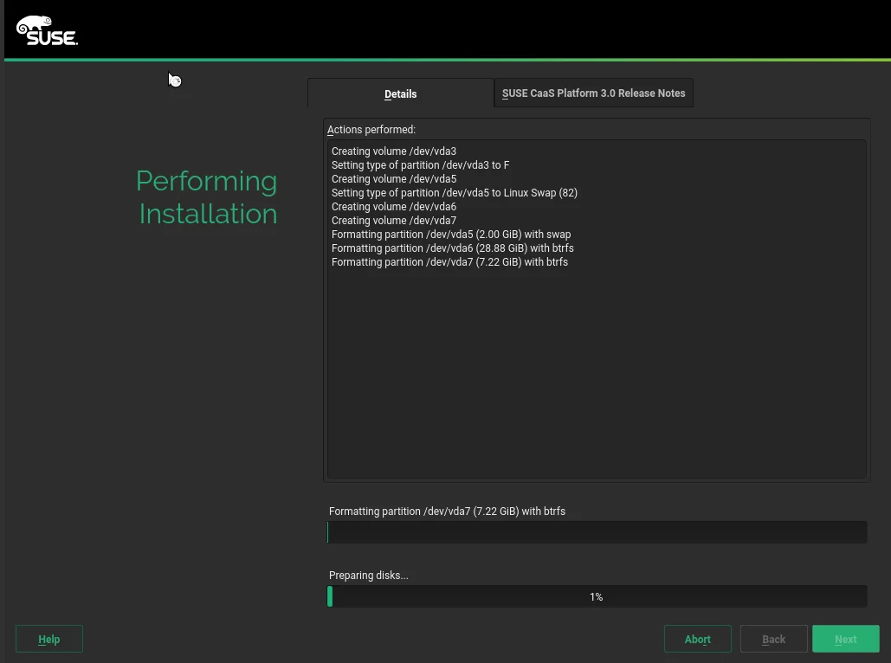Click the partition formatting progress bar

click(597, 532)
